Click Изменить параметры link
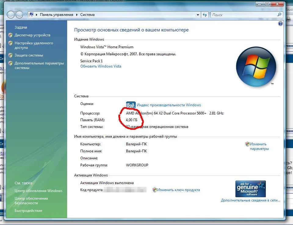This screenshot has height=225, width=293. pos(259,146)
